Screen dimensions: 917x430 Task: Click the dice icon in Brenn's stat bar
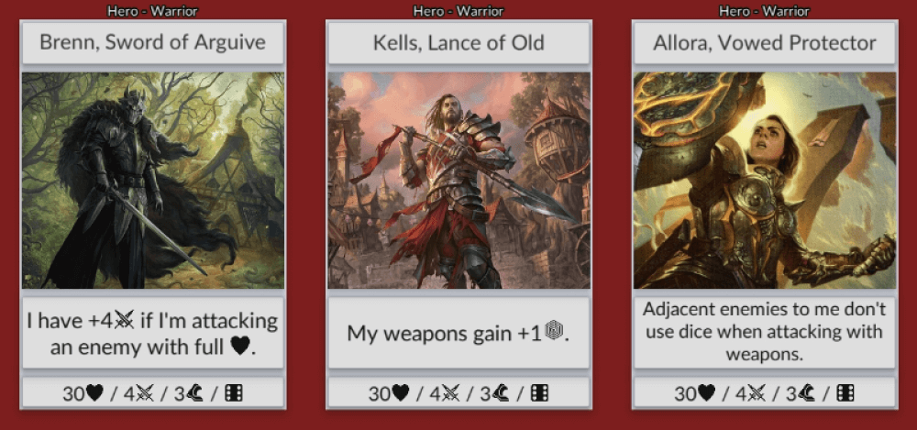coord(234,394)
